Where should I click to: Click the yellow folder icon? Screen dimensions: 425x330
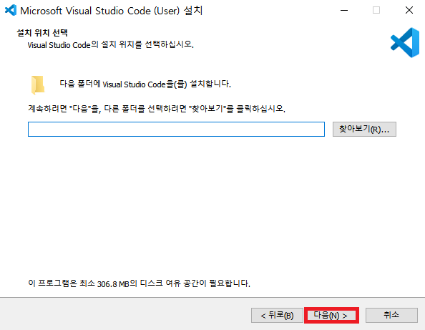pyautogui.click(x=38, y=85)
